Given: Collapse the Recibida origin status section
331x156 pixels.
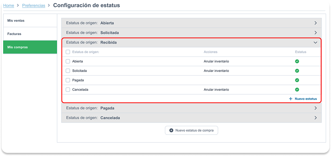Looking at the screenshot, I should (x=191, y=42).
